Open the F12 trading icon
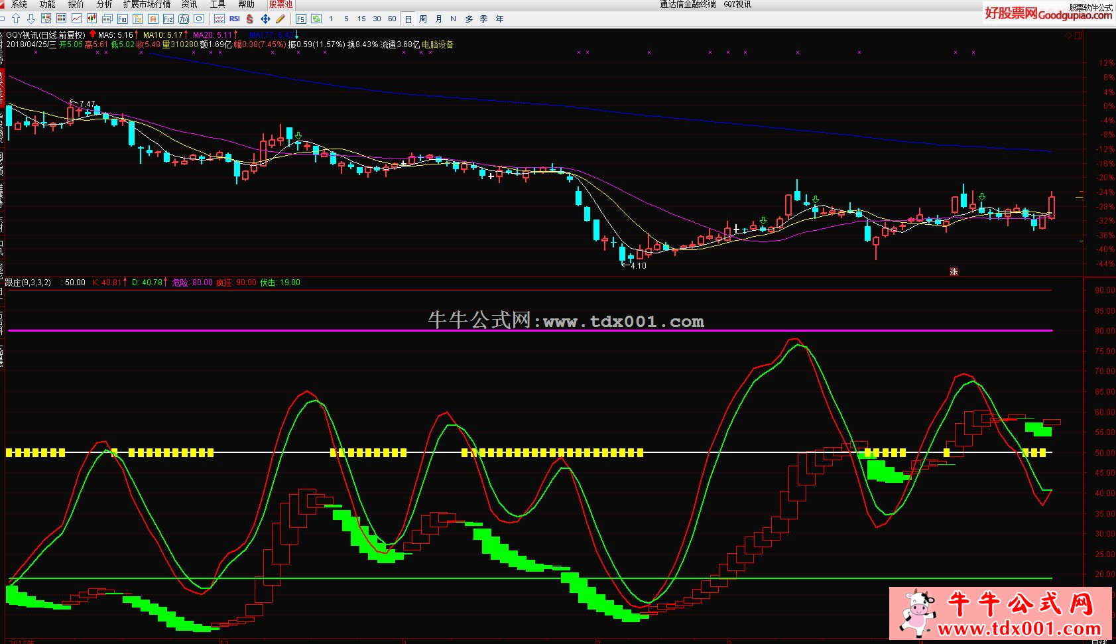This screenshot has height=644, width=1116. click(168, 19)
